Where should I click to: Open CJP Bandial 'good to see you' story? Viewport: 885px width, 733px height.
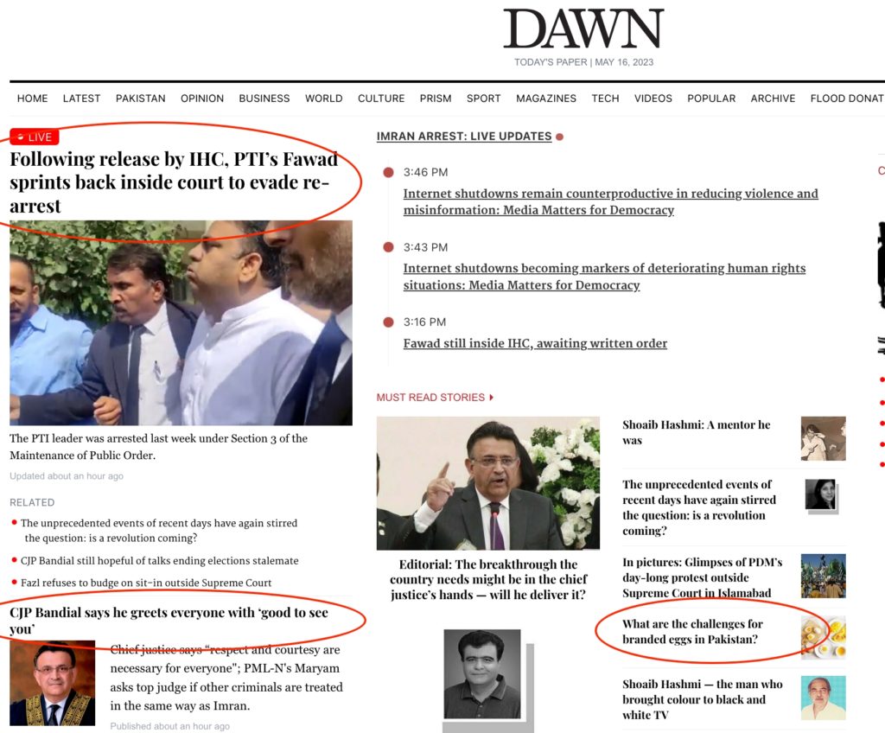click(169, 620)
